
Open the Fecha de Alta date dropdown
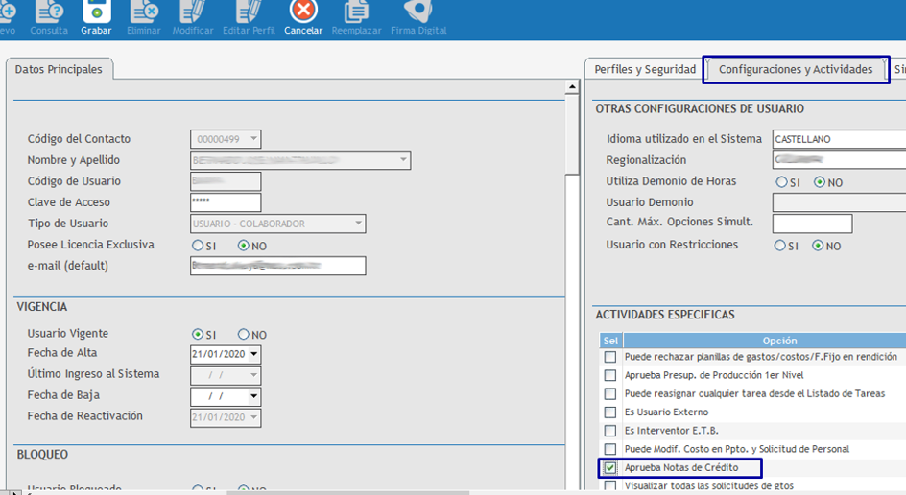pos(254,355)
